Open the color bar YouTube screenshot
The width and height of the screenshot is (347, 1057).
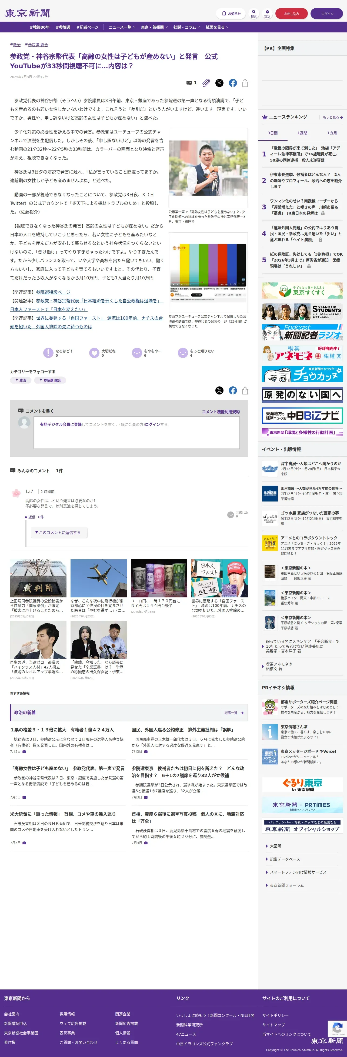tap(208, 272)
